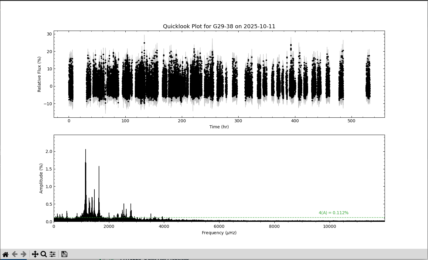Reset the plot to original view (Home)

coord(5,254)
